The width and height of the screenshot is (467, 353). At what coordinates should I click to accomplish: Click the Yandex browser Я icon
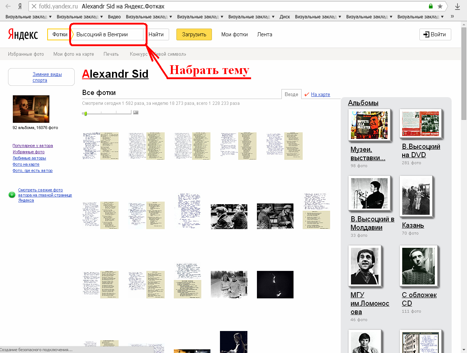coord(20,6)
